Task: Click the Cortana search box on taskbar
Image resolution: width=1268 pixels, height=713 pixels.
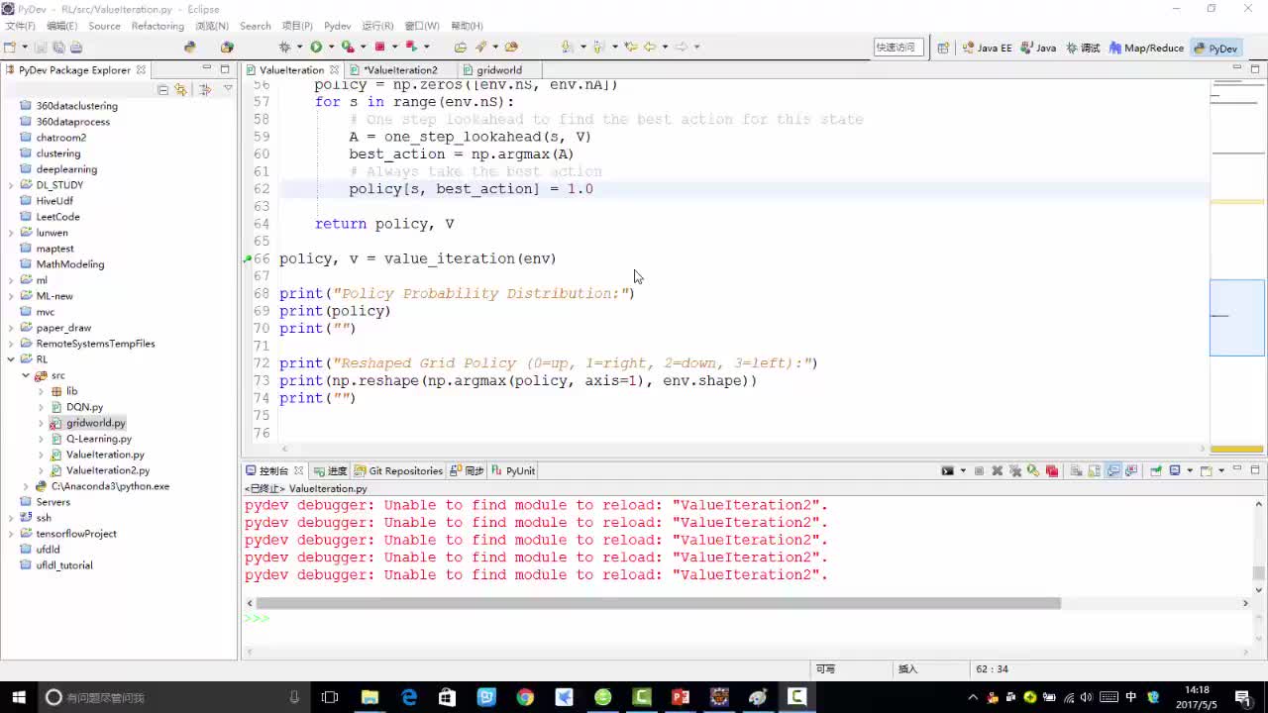Action: click(173, 697)
